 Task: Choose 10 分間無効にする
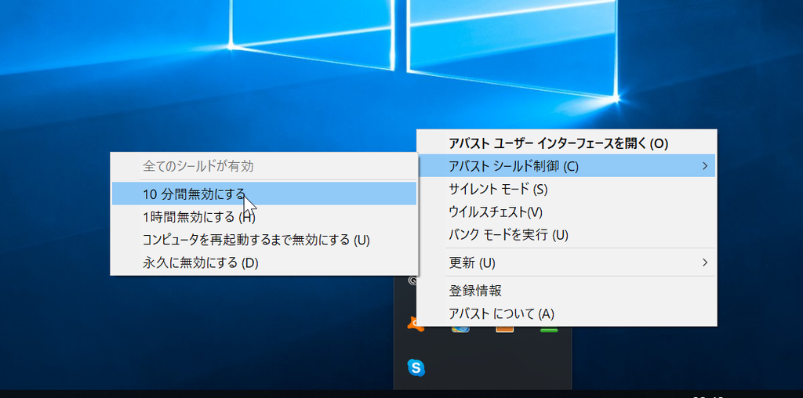pos(264,194)
